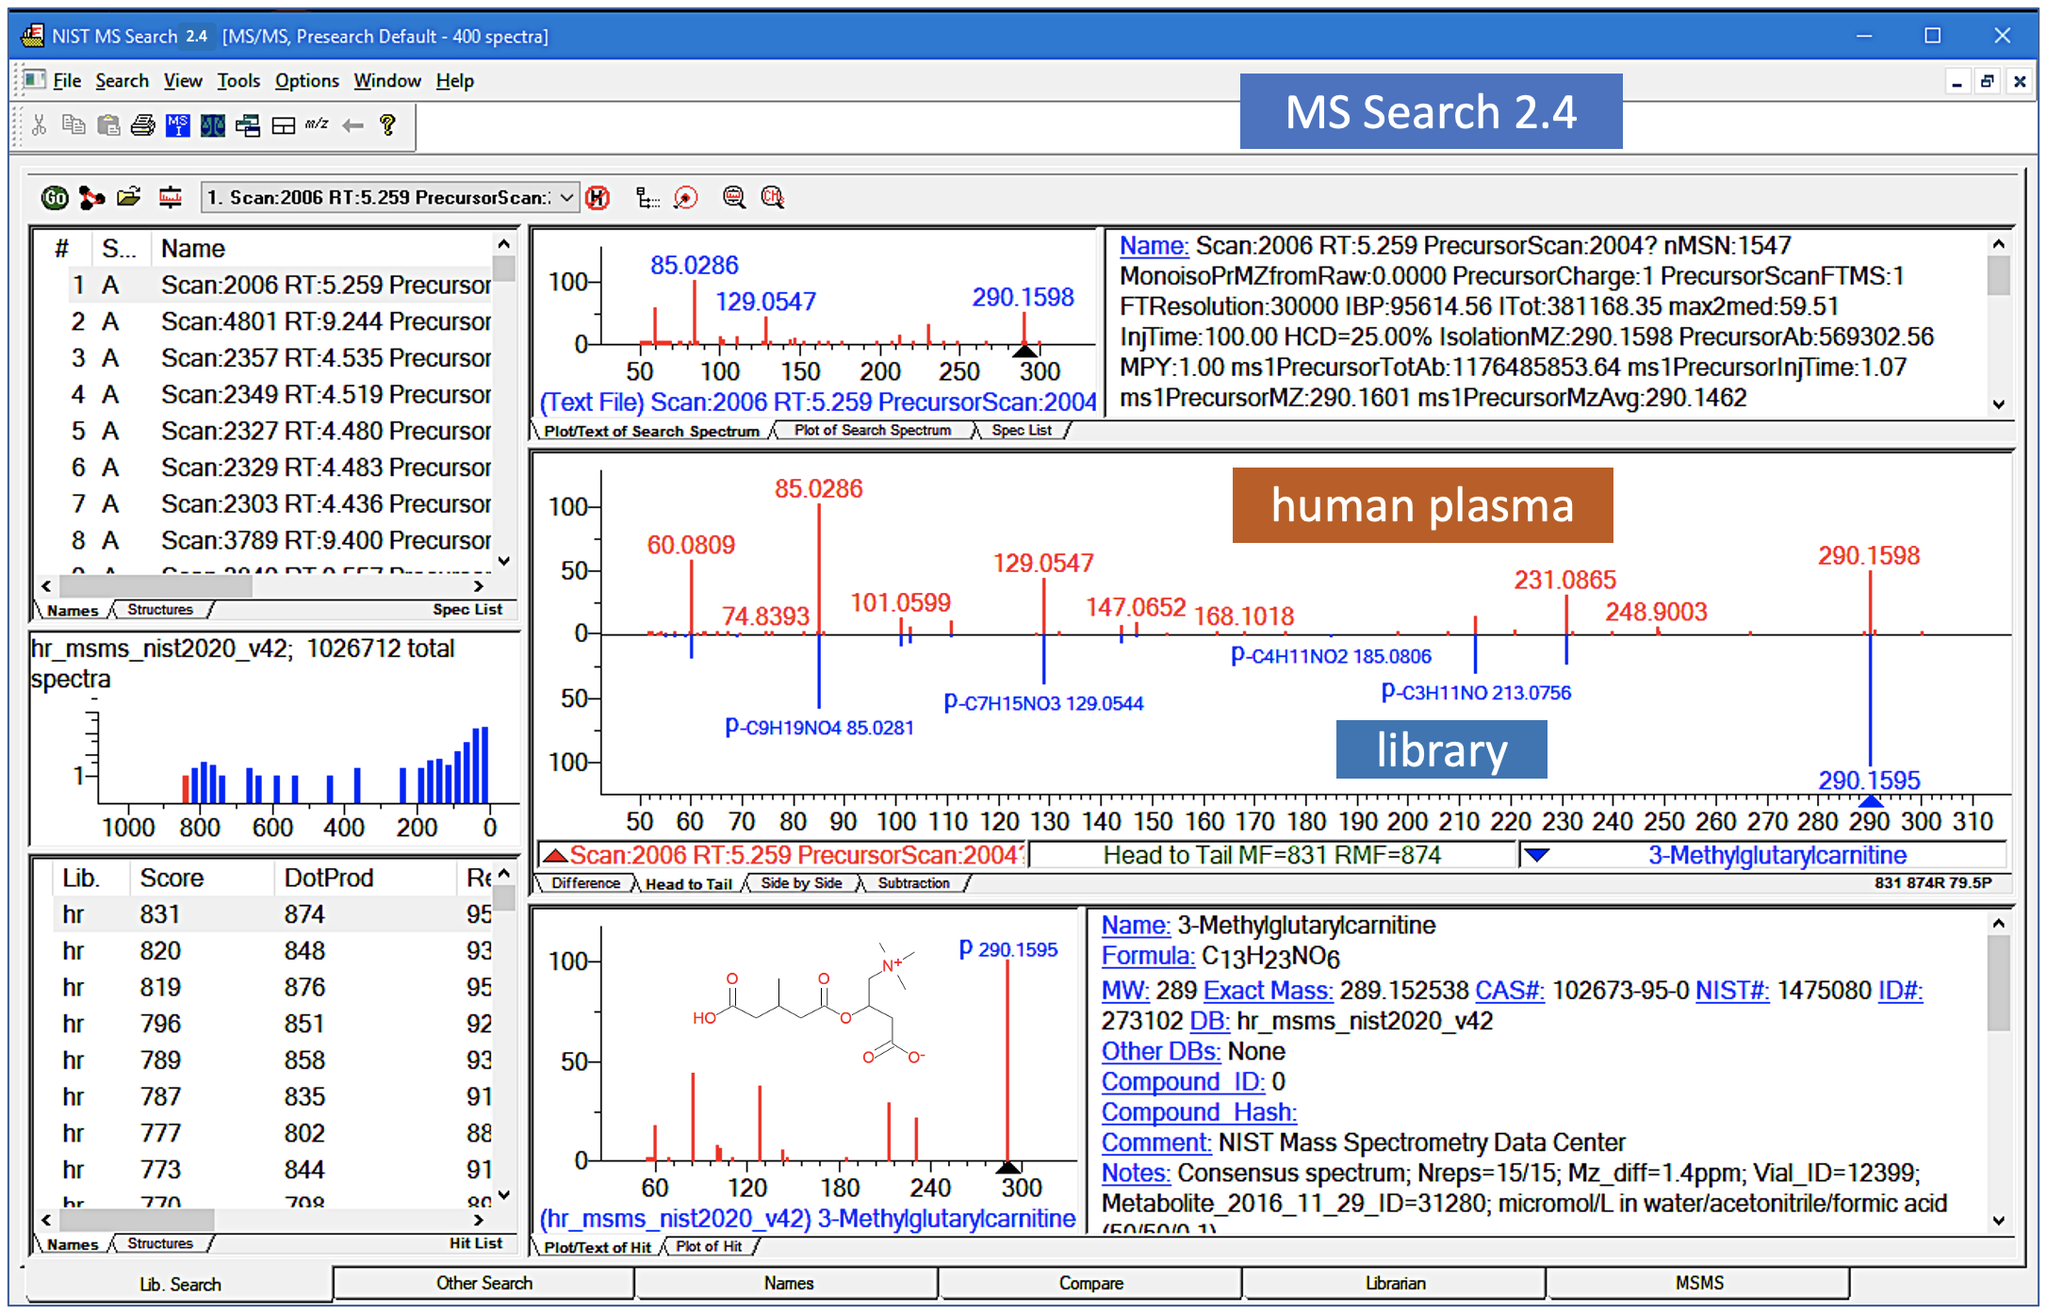
Task: Click vertical scrollbar thumb in hit details pane
Action: (1999, 983)
